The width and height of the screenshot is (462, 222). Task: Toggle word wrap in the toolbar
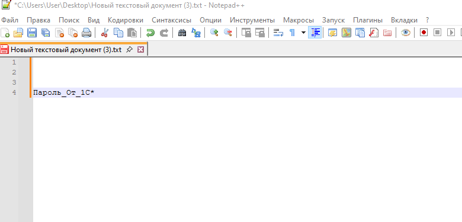point(278,33)
